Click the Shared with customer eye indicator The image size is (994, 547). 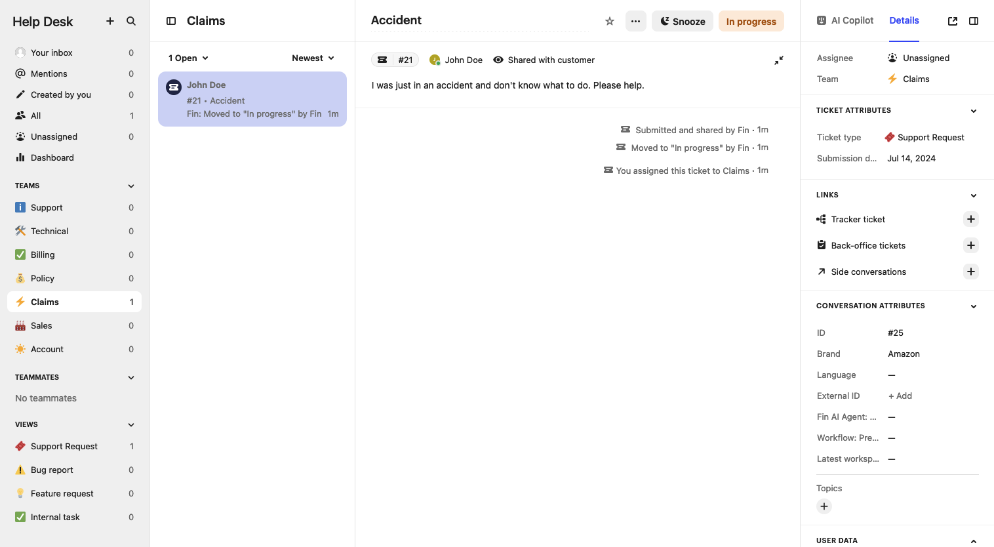click(x=544, y=60)
